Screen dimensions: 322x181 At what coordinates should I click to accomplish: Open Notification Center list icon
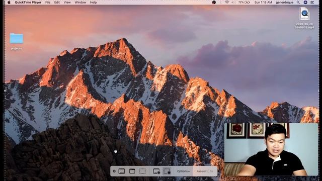point(312,3)
